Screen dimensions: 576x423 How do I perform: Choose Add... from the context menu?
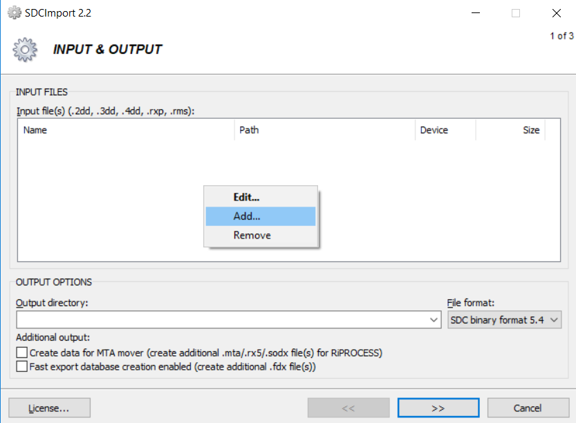[261, 216]
